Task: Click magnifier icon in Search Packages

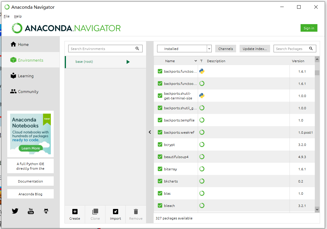Action: pos(311,49)
